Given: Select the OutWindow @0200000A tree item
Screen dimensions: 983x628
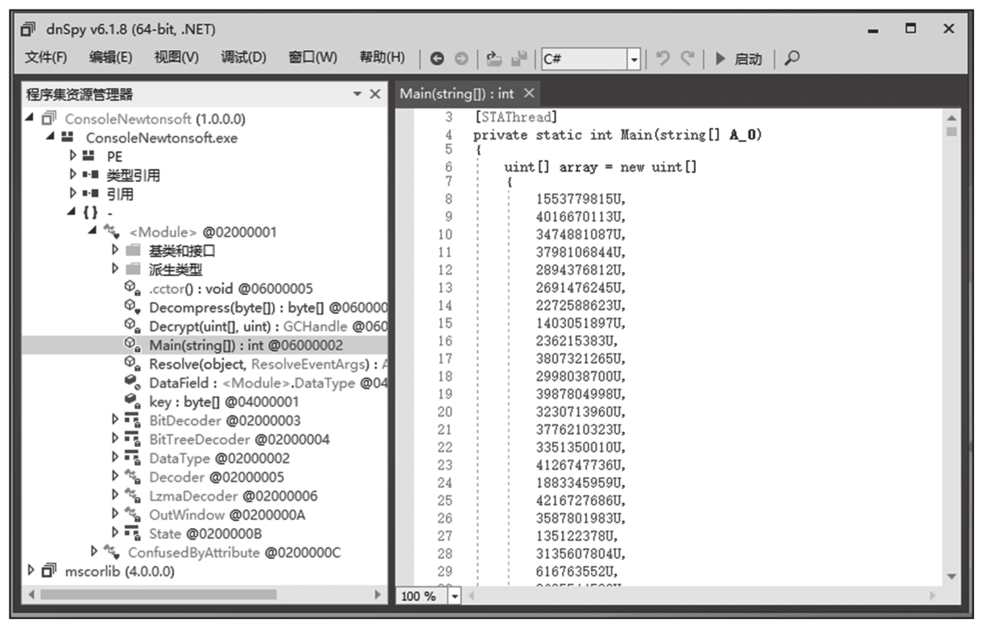Looking at the screenshot, I should pyautogui.click(x=227, y=514).
